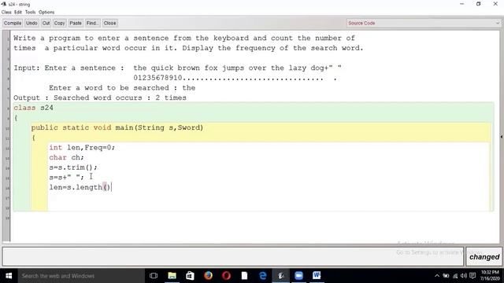Click the 's=s.trim();' line
The image size is (504, 283).
(x=73, y=167)
